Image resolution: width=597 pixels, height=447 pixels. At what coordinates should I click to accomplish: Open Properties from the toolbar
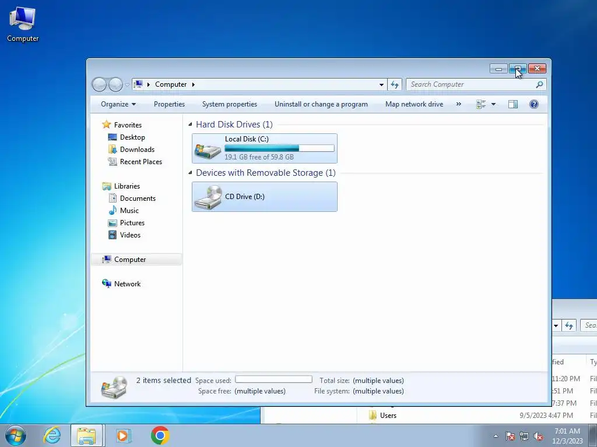(169, 104)
